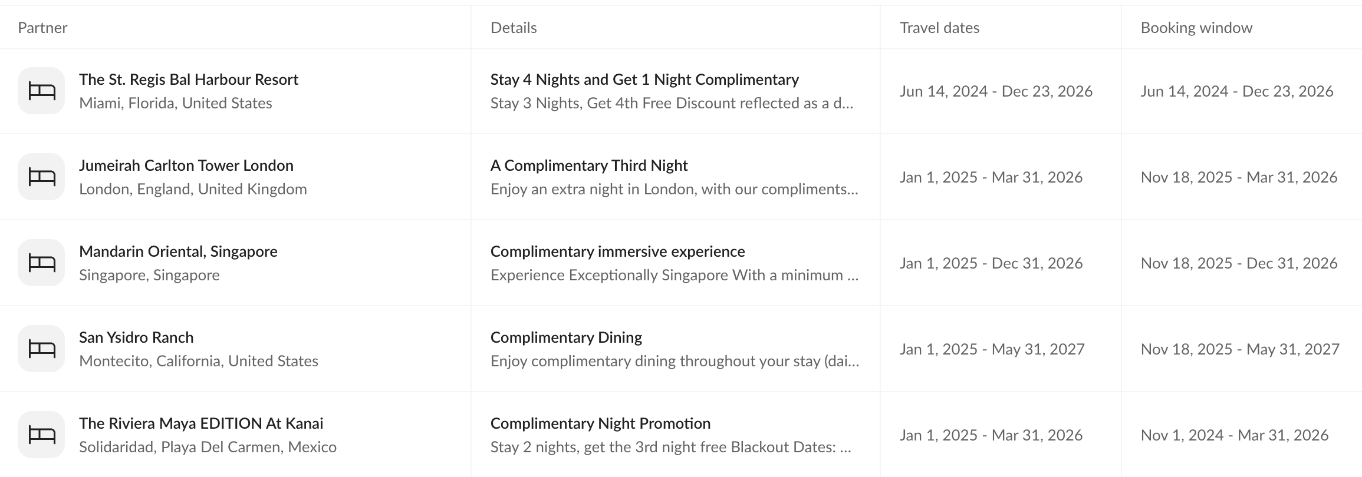The height and width of the screenshot is (477, 1362).
Task: Click San Ysidro Ranch travel dates cell
Action: coord(992,349)
